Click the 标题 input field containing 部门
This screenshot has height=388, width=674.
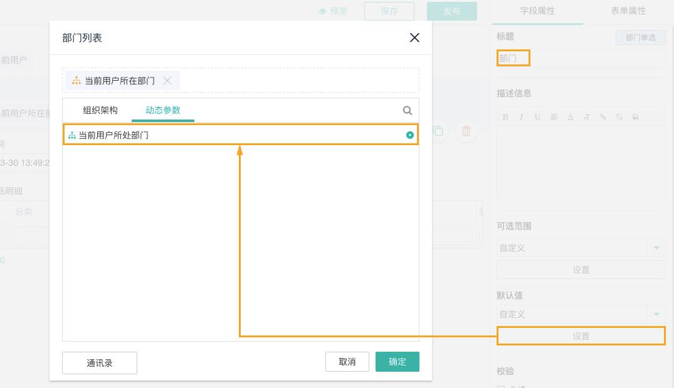580,58
